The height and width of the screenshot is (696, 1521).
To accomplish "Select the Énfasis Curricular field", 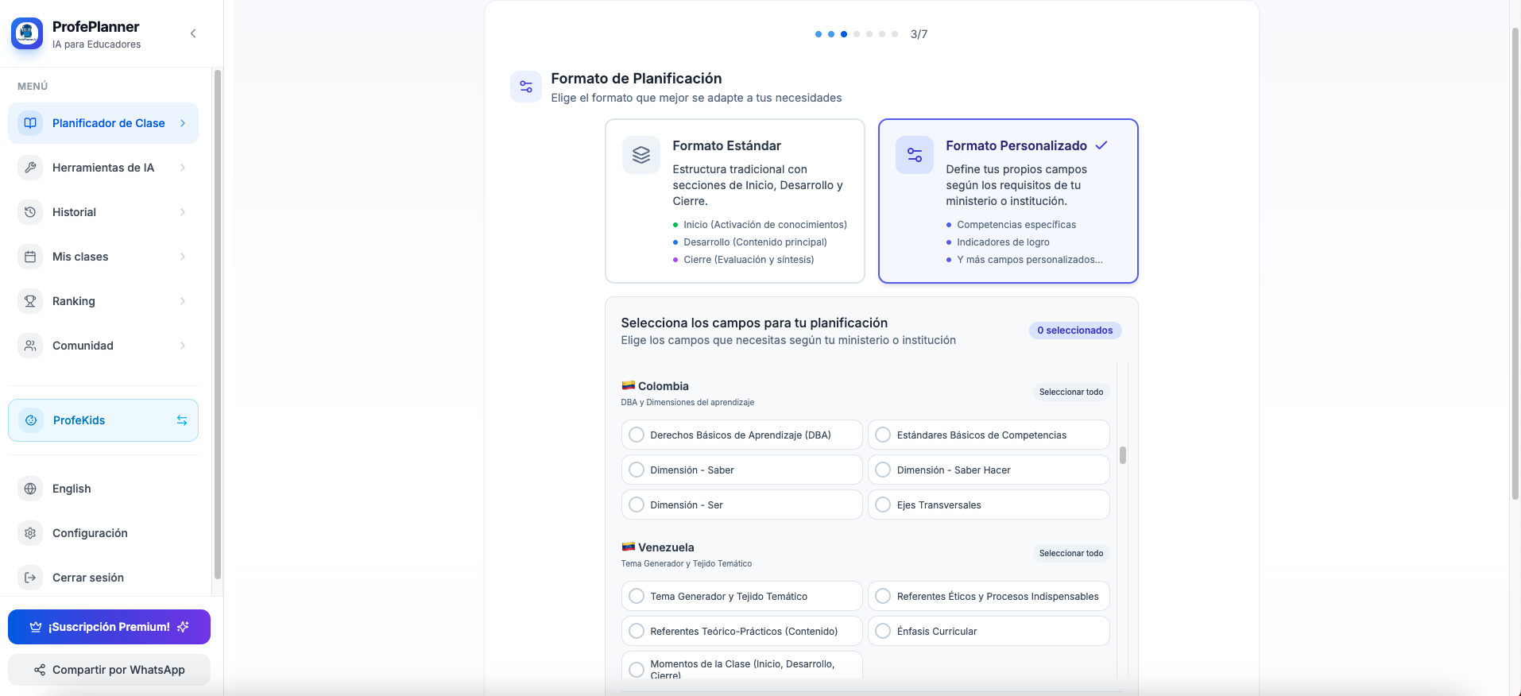I will 989,631.
